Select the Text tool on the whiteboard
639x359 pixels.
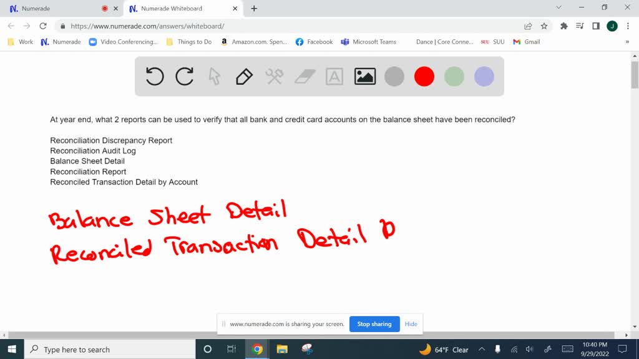pos(334,76)
